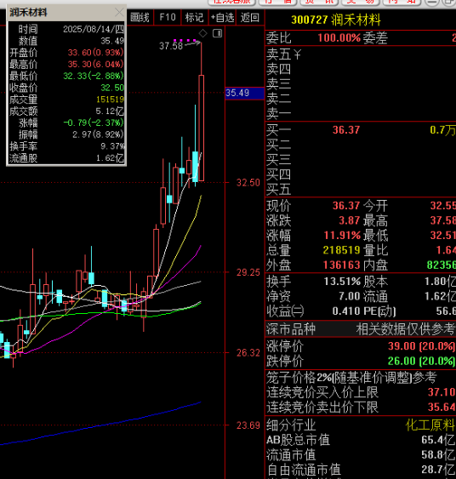Click the latest tall red candlestick
This screenshot has width=456, height=479.
(202, 128)
